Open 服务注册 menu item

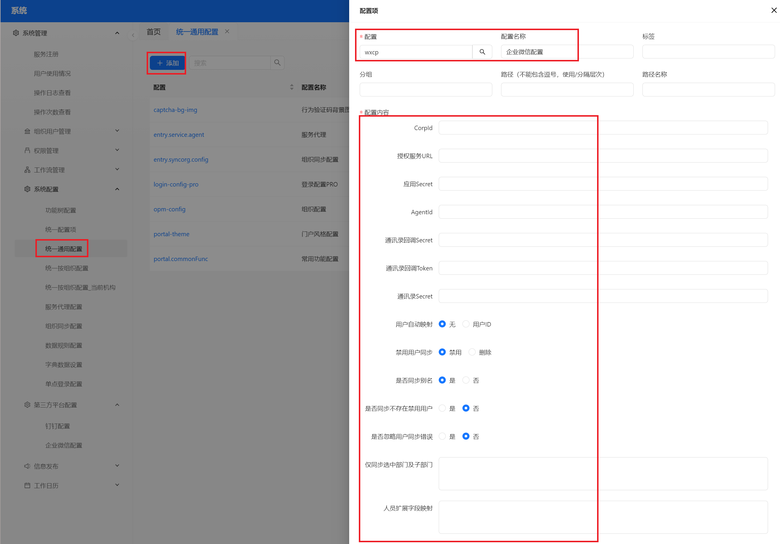[x=46, y=54]
